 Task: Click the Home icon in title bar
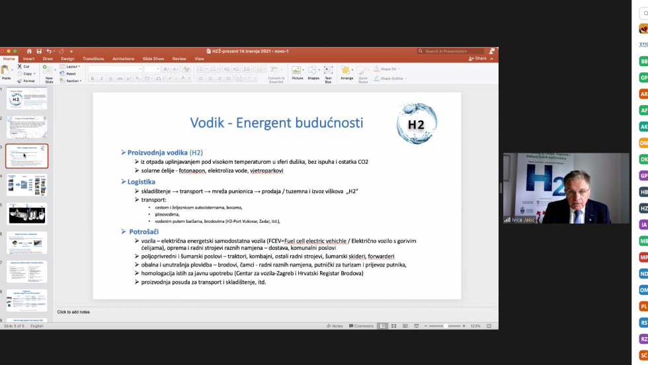[x=29, y=52]
